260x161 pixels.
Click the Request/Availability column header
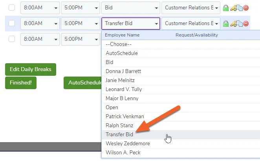pos(197,35)
